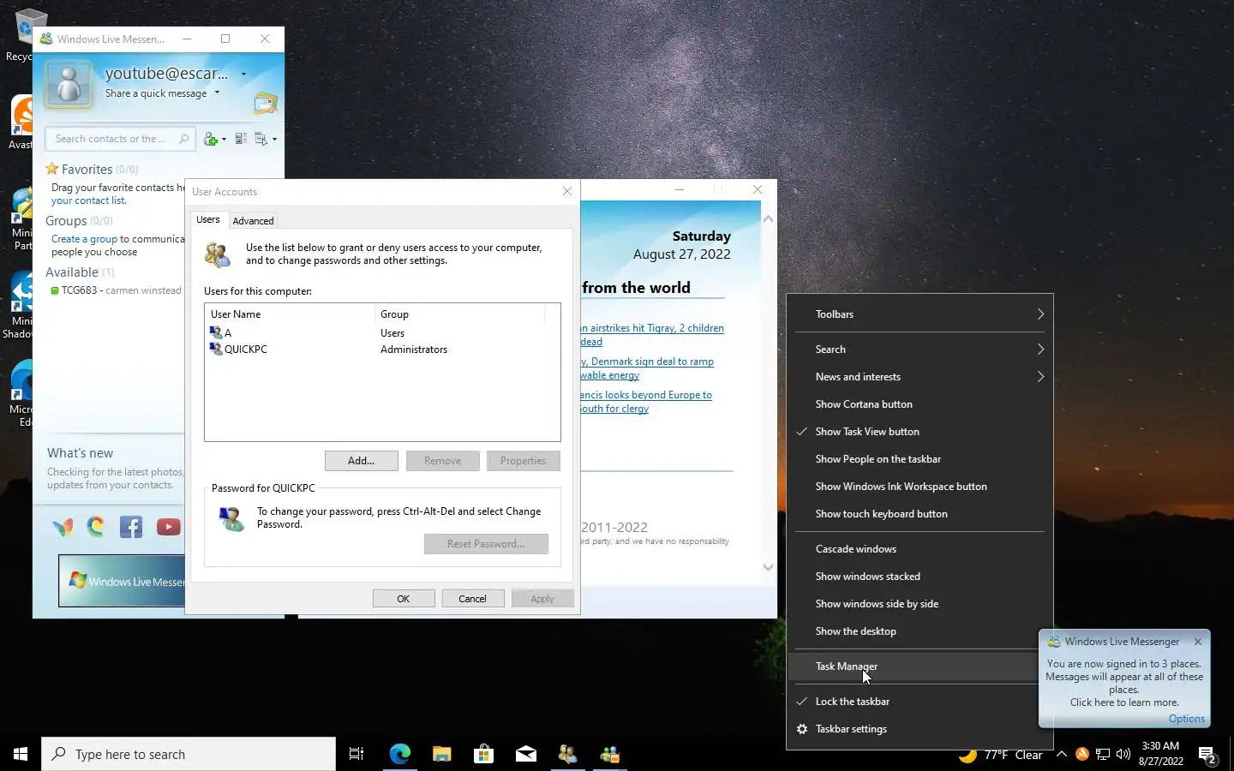Screen dimensions: 1234x771
Task: Click the Windows Live Messenger taskbar icon
Action: coord(610,754)
